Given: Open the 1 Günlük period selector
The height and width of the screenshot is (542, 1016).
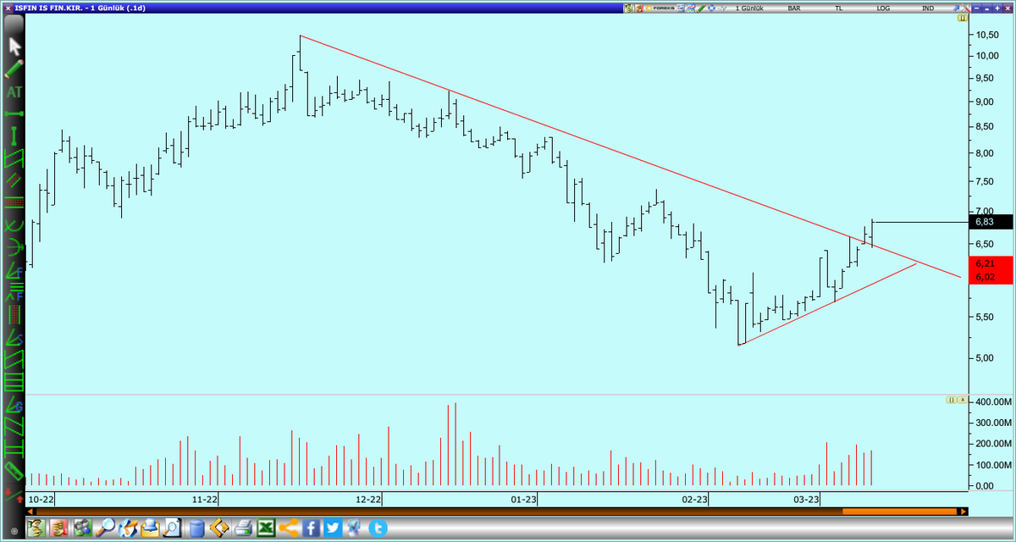Looking at the screenshot, I should coord(749,8).
